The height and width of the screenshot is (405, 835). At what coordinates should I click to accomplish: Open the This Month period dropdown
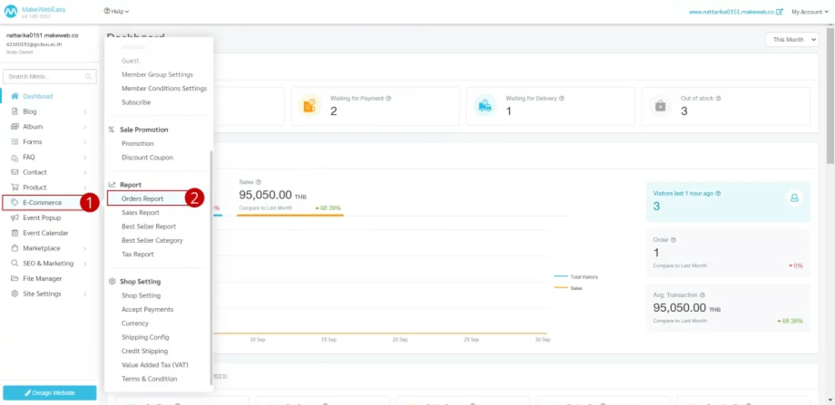click(x=792, y=40)
